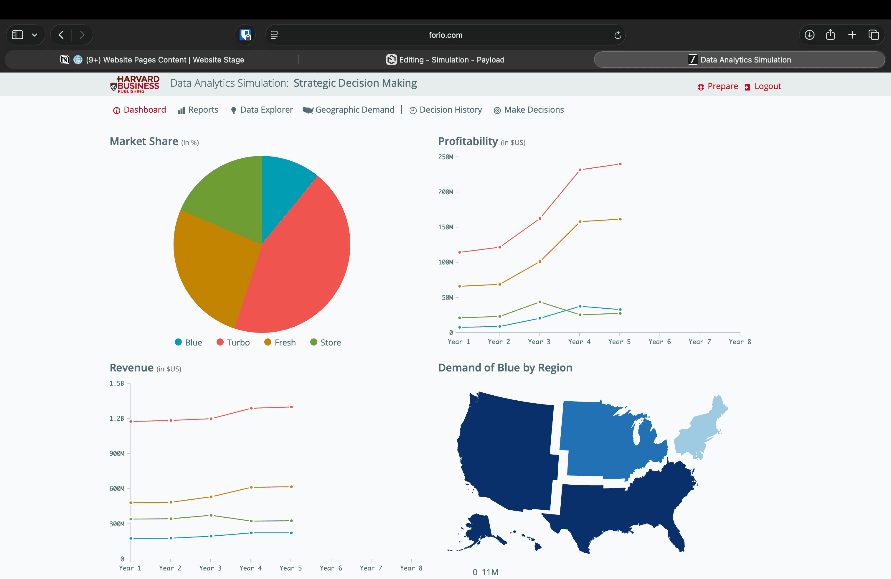Go back using the browser back arrow
Viewport: 891px width, 579px height.
[61, 35]
